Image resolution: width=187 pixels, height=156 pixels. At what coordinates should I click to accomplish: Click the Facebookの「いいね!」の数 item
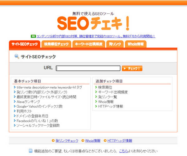[x=37, y=121]
